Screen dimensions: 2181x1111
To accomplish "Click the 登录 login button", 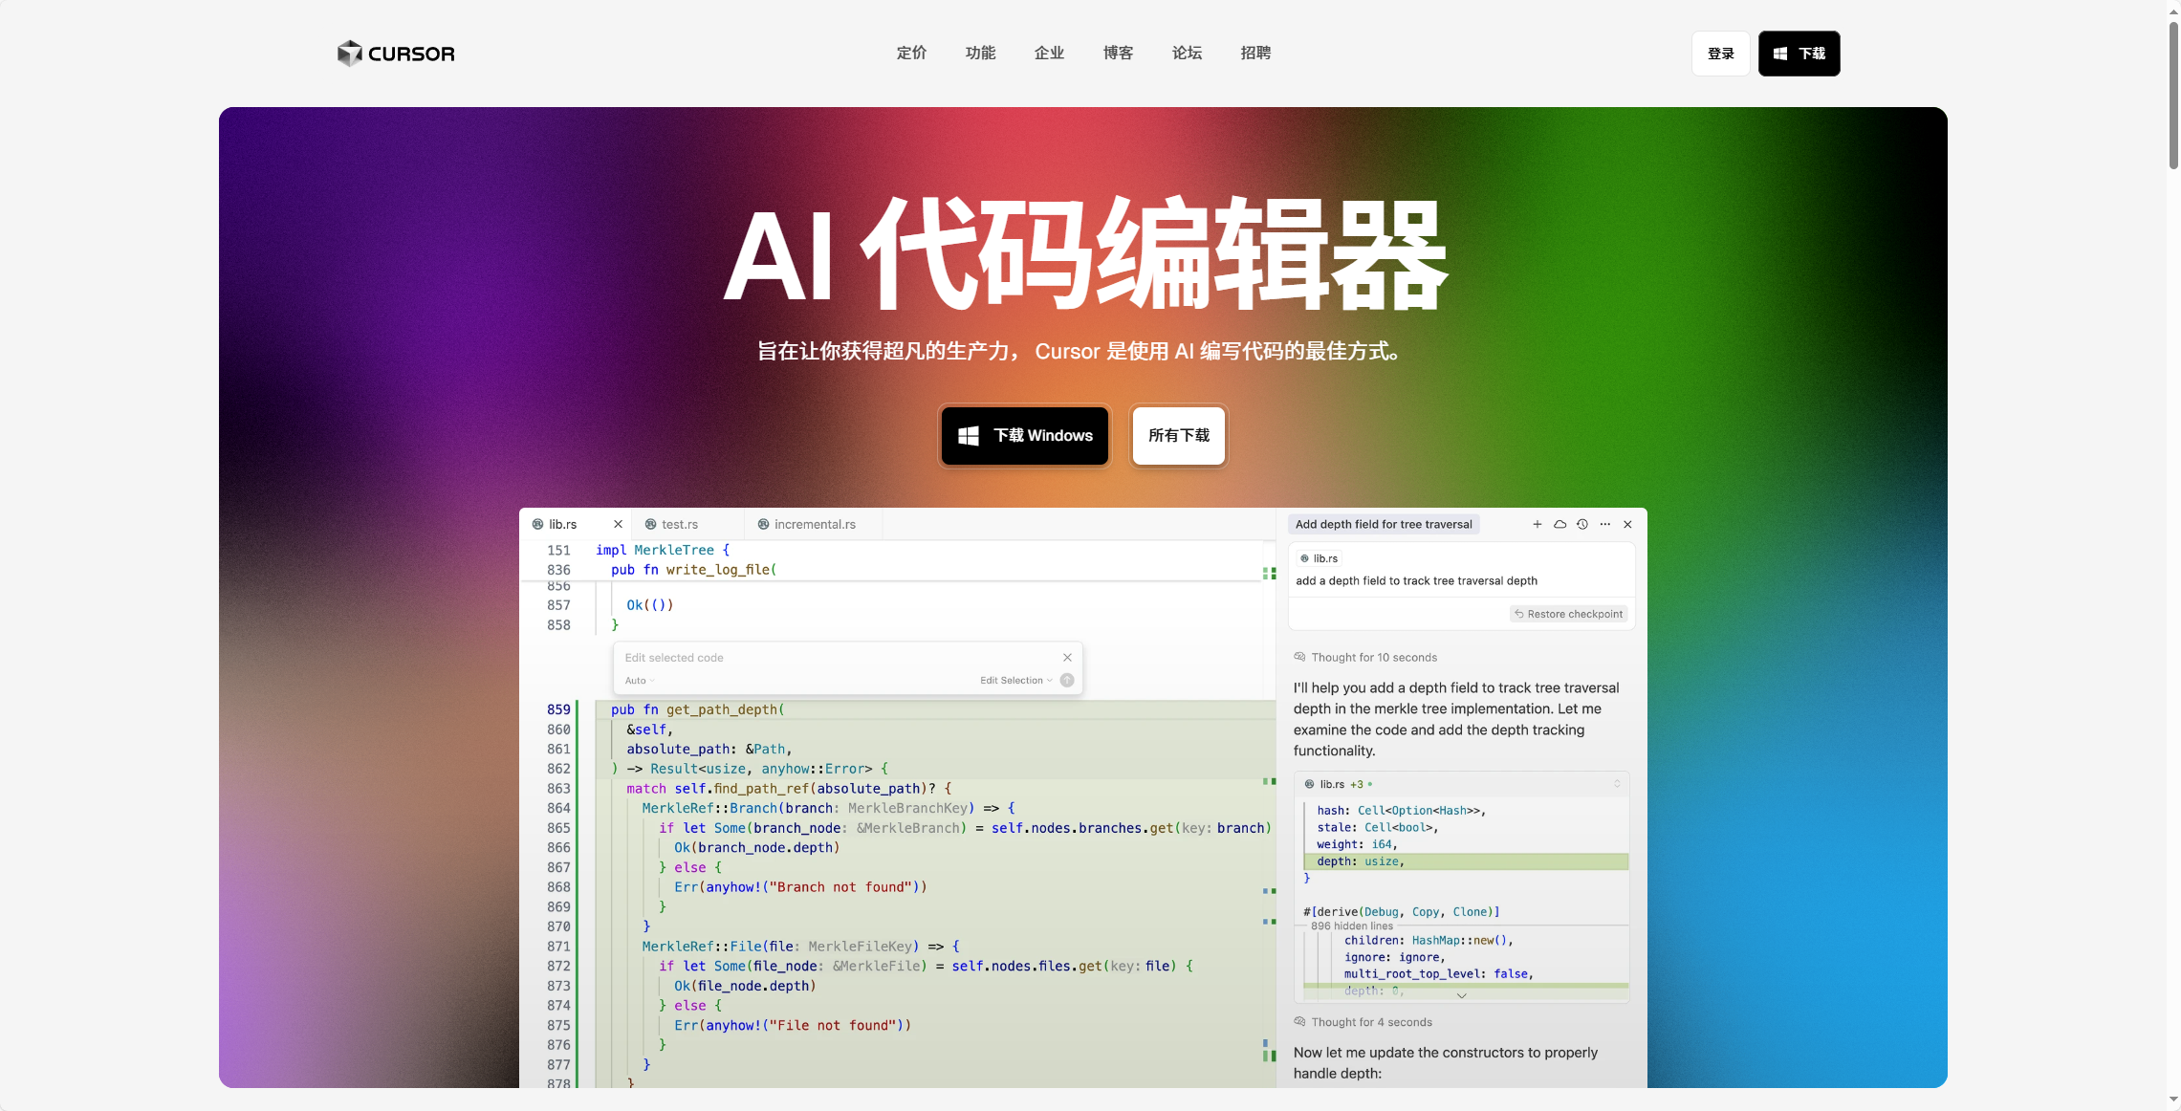I will pos(1720,54).
